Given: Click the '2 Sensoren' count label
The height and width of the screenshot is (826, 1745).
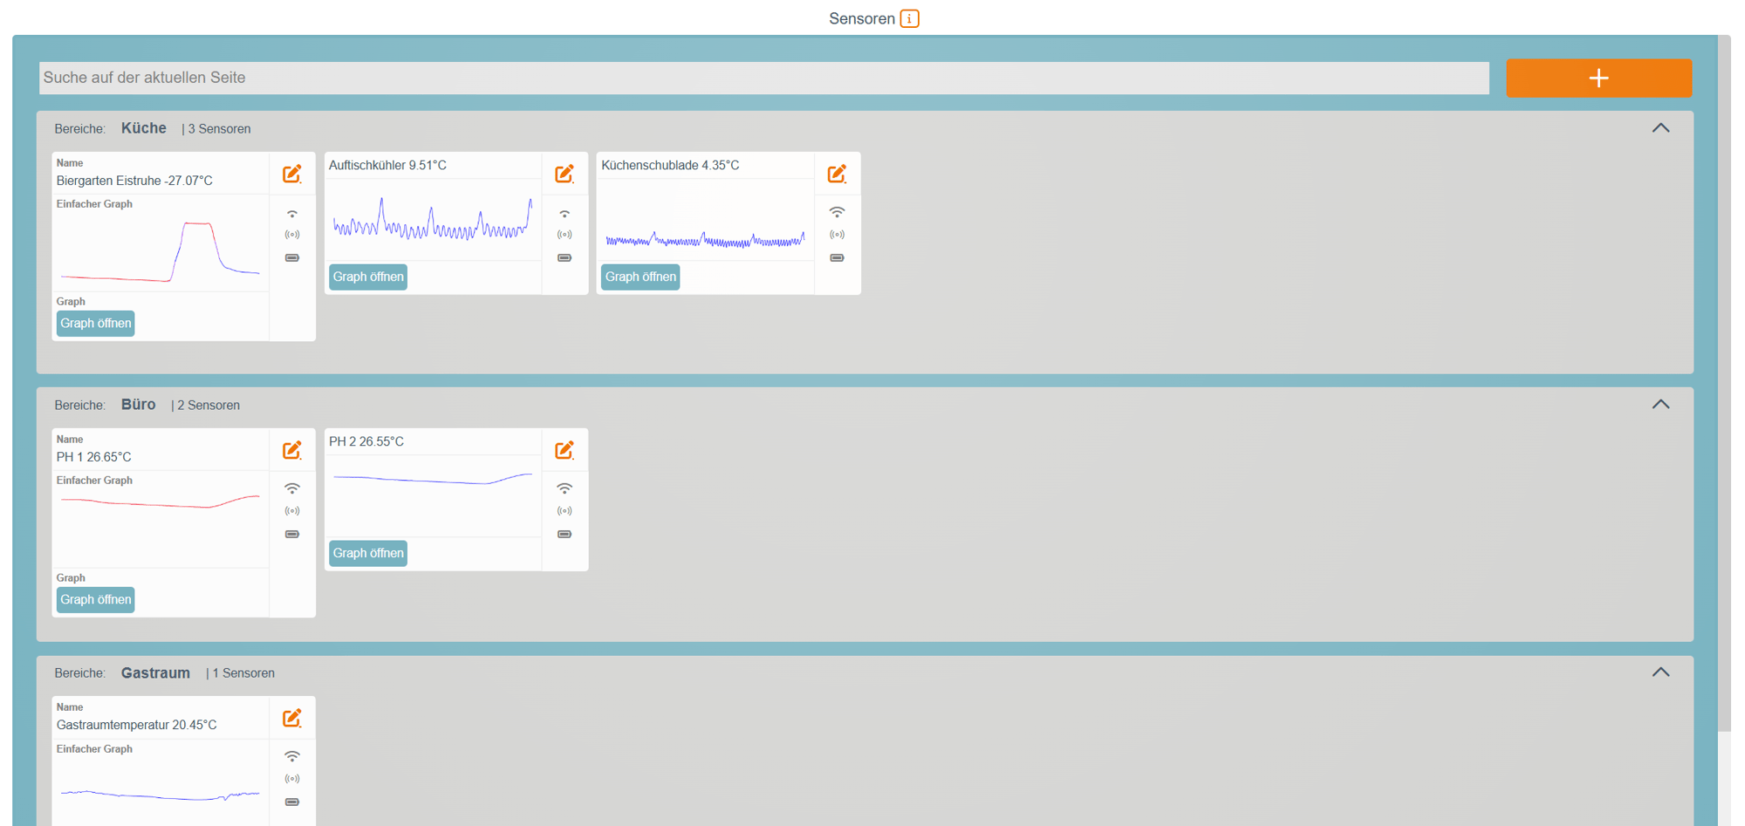Looking at the screenshot, I should (x=209, y=406).
